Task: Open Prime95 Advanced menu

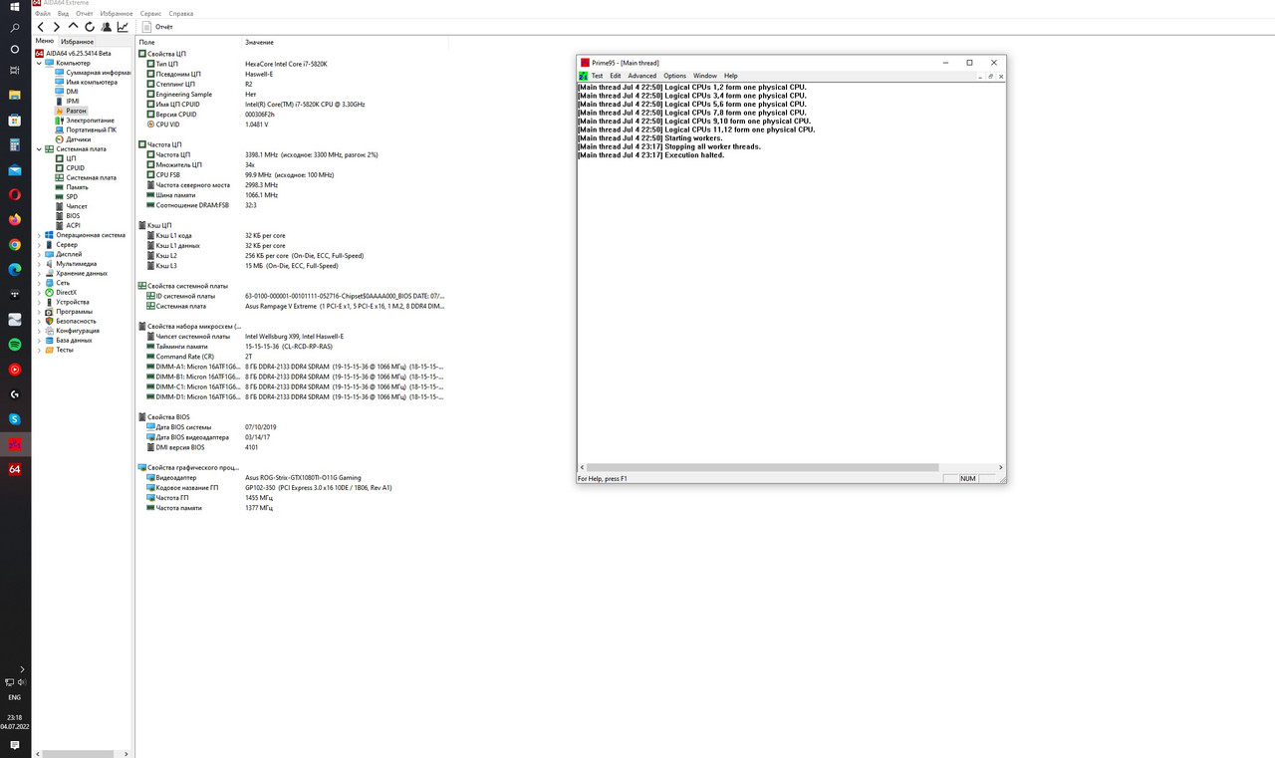Action: (x=641, y=76)
